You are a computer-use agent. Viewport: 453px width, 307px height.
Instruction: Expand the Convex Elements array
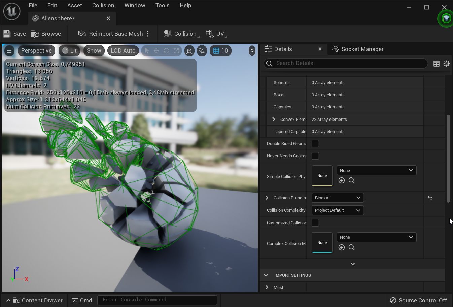pyautogui.click(x=274, y=119)
